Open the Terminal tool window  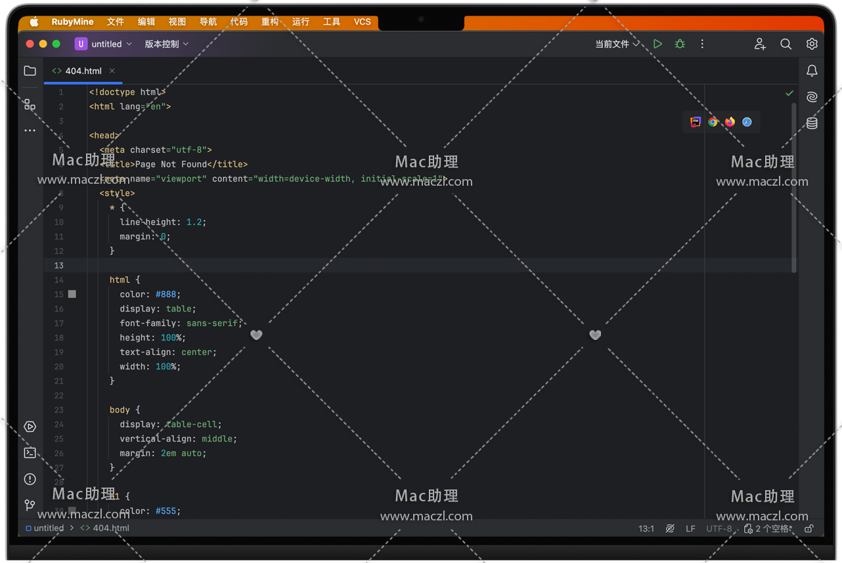[30, 453]
